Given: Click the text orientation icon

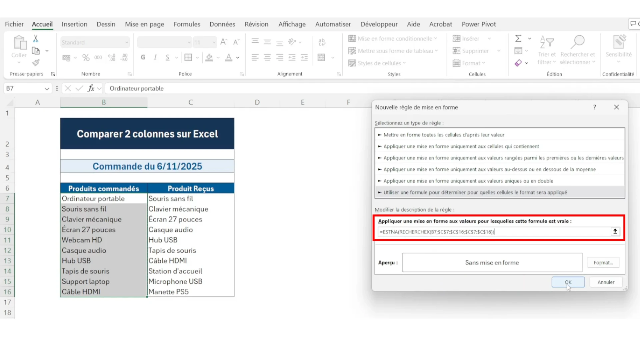Looking at the screenshot, I should point(292,42).
